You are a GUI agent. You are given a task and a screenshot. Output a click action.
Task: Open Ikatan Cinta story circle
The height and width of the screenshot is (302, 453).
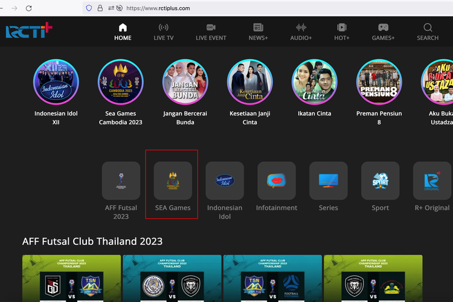coord(315,82)
